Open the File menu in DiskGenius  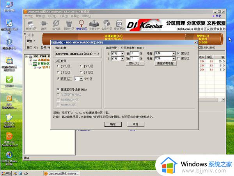point(29,16)
